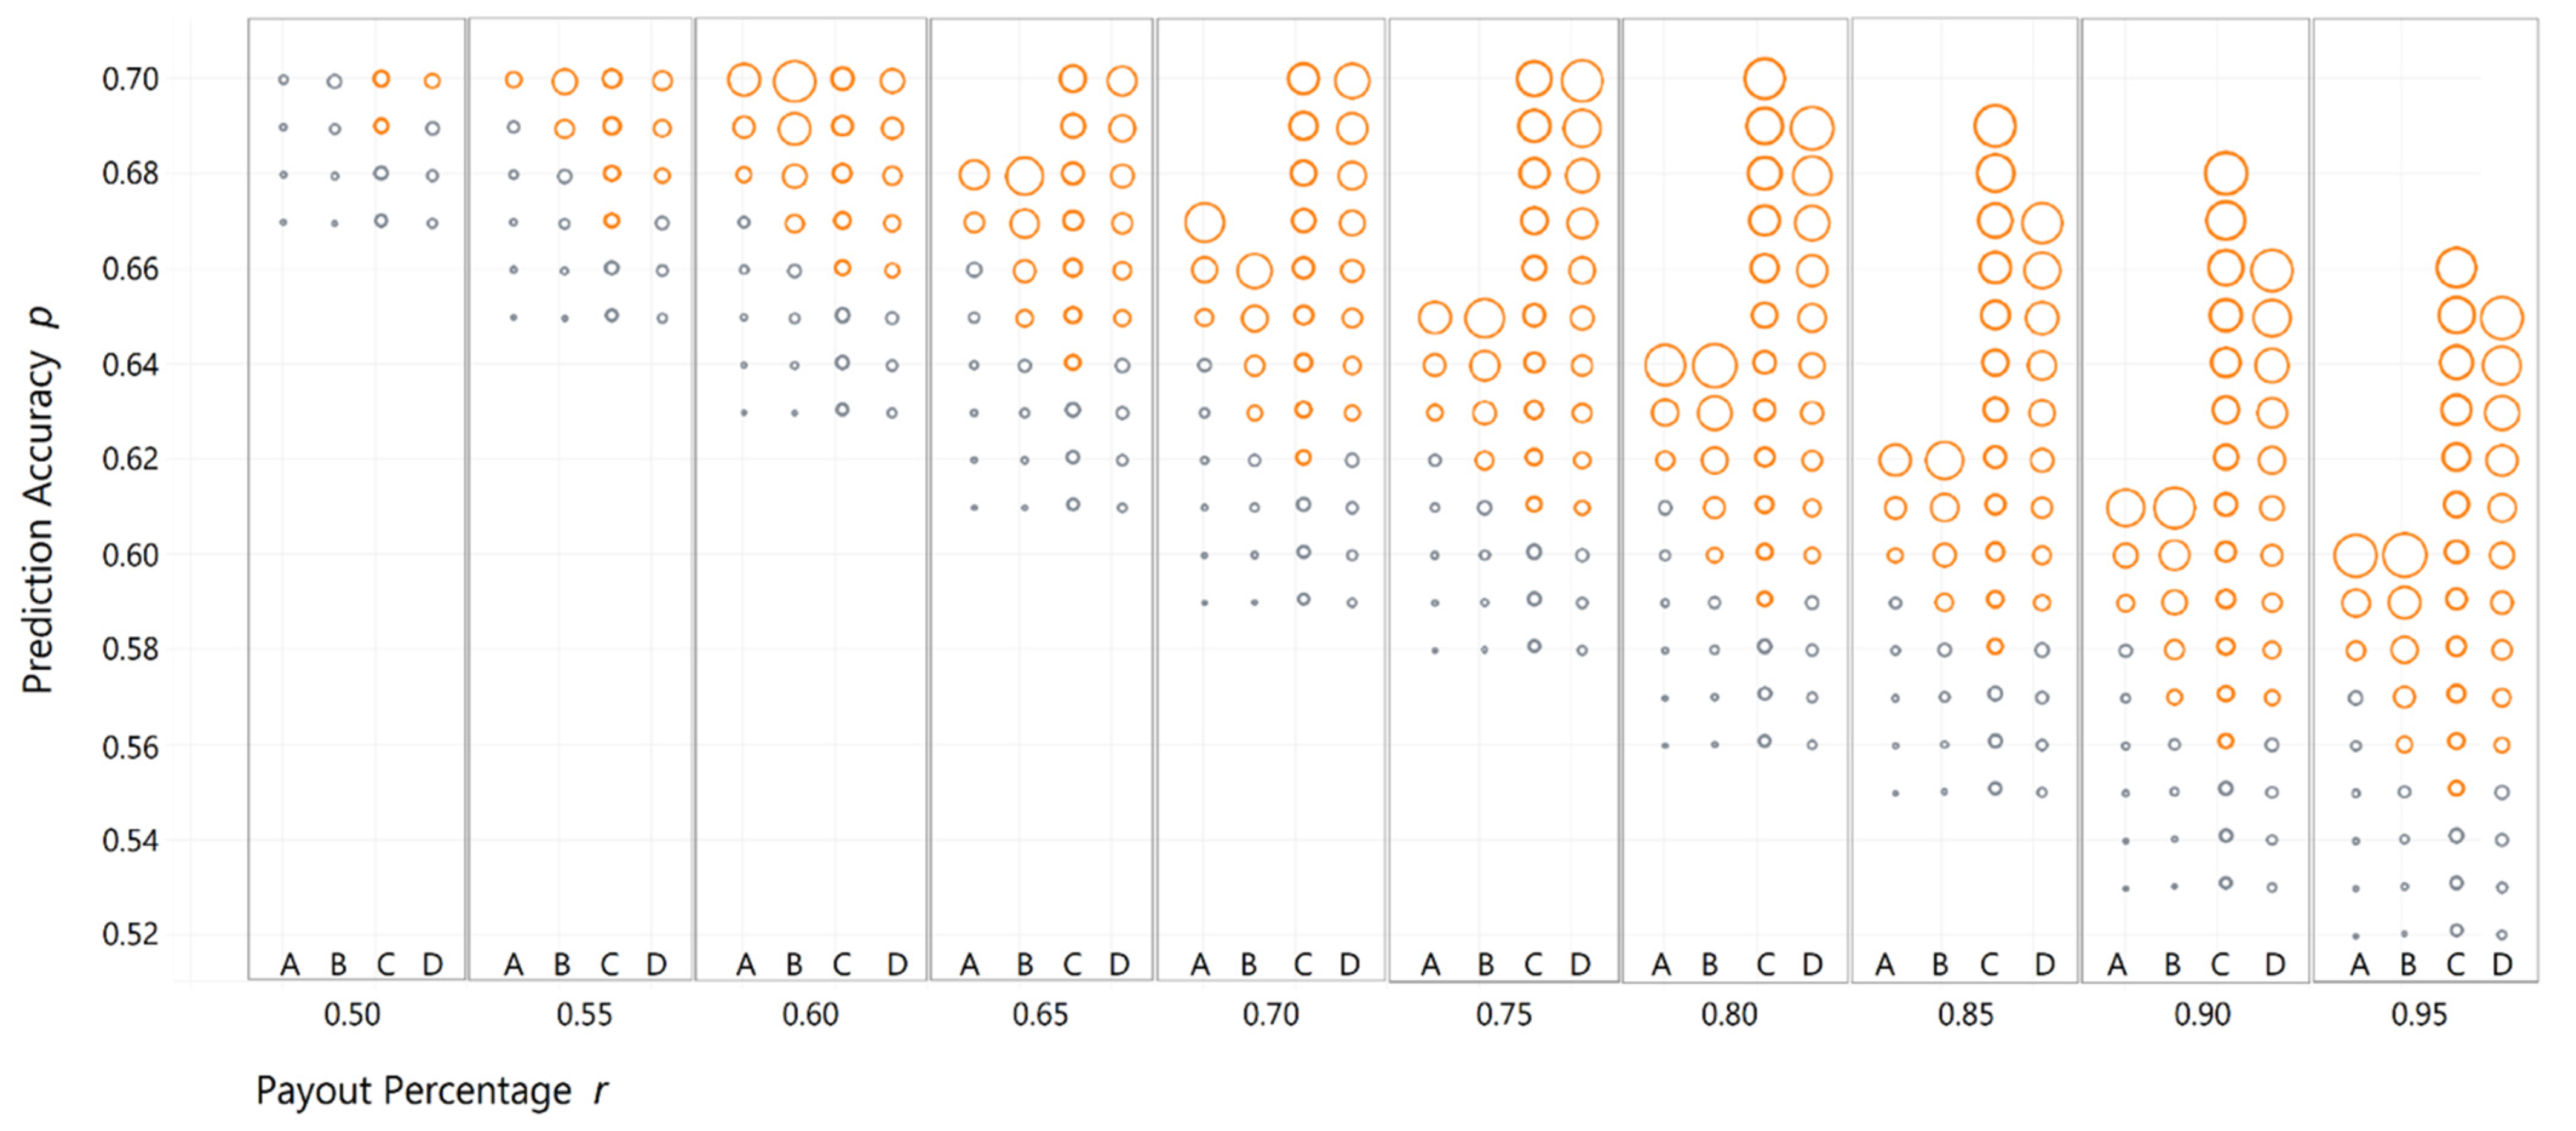Select column label D in the 0.65 panel
2576x1131 pixels.
point(1119,964)
